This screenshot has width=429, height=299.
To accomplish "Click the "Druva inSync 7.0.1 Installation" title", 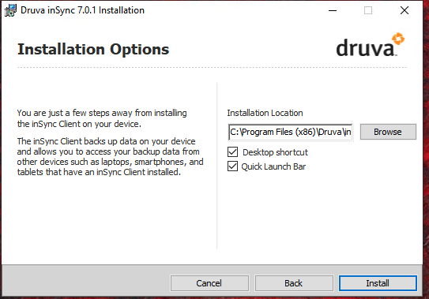I will click(82, 10).
